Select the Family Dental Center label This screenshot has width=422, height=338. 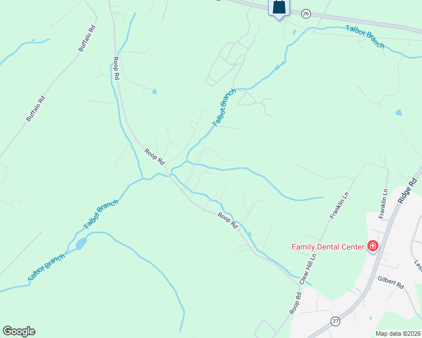pyautogui.click(x=328, y=247)
